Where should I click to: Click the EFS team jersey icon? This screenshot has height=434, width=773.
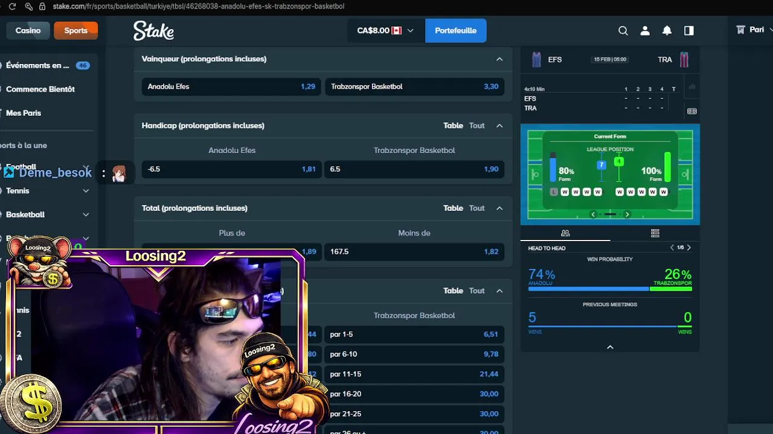click(x=536, y=60)
